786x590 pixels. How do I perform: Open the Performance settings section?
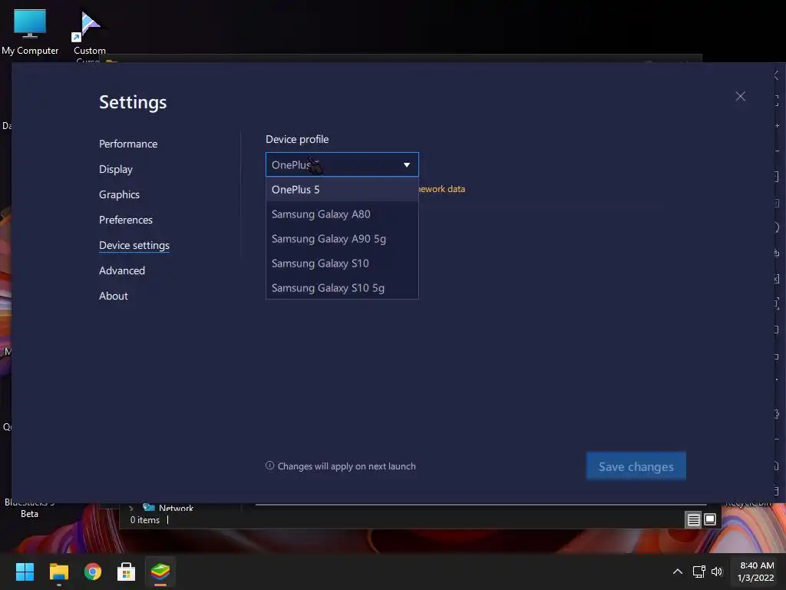(x=128, y=144)
